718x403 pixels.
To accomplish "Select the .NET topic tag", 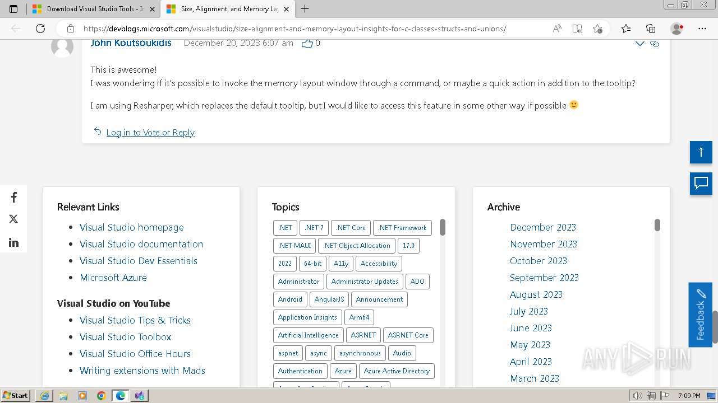I will [x=285, y=228].
